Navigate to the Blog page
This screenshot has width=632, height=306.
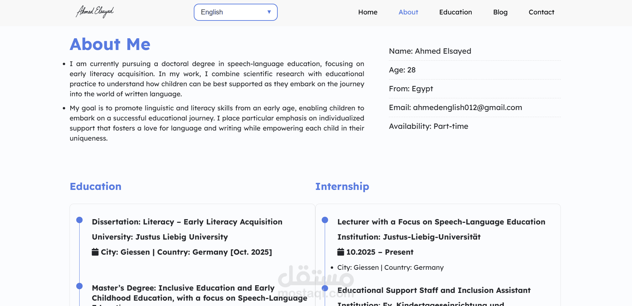click(x=500, y=12)
